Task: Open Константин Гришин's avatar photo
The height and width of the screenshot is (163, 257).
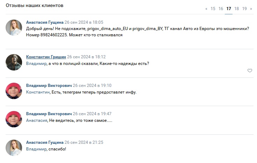Action: (x=14, y=62)
